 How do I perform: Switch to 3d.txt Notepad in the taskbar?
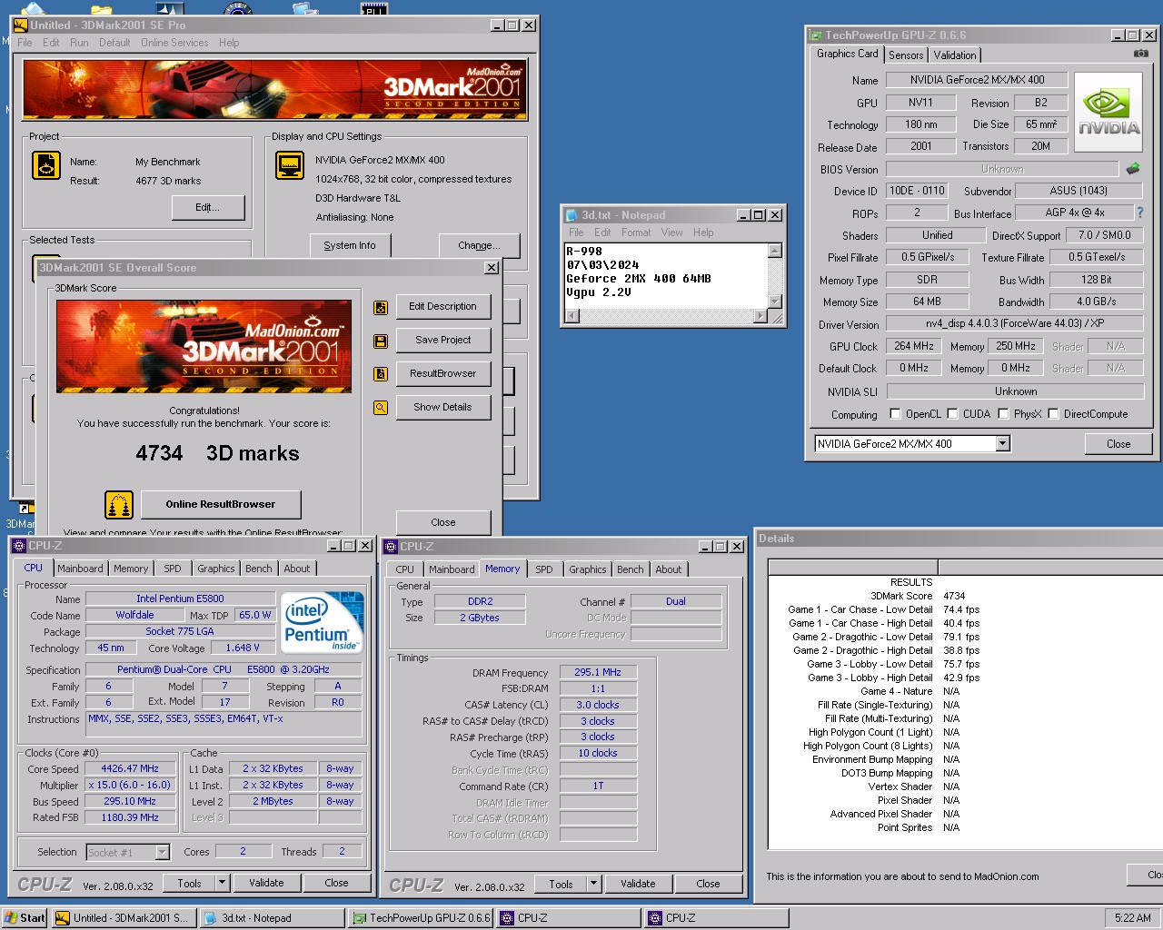(x=272, y=918)
